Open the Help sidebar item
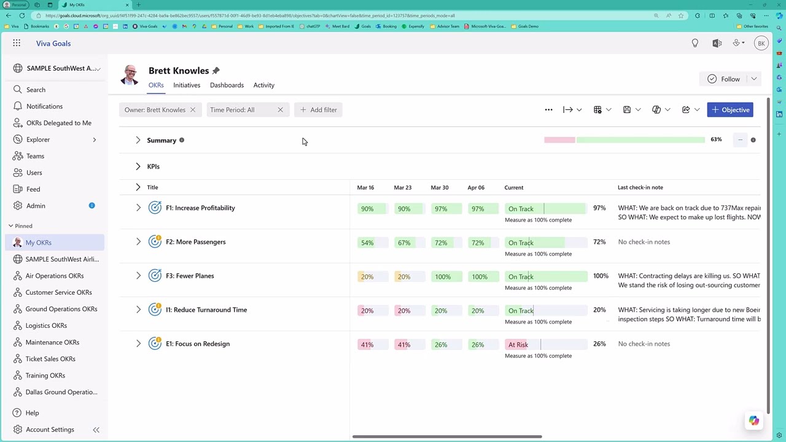Image resolution: width=786 pixels, height=442 pixels. click(x=32, y=413)
